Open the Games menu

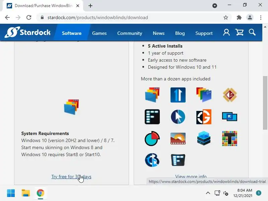(99, 33)
